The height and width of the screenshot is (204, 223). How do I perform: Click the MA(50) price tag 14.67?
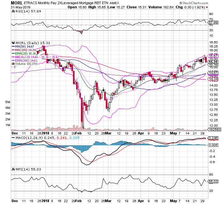pyautogui.click(x=213, y=73)
